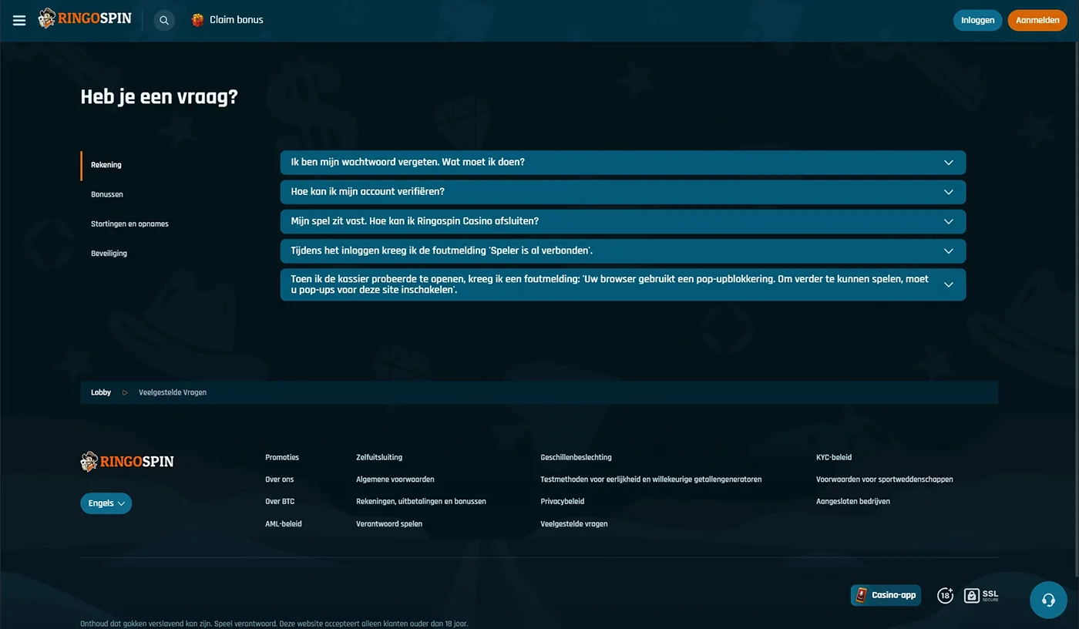This screenshot has width=1079, height=629.
Task: Open the Engels language dropdown
Action: (x=106, y=503)
